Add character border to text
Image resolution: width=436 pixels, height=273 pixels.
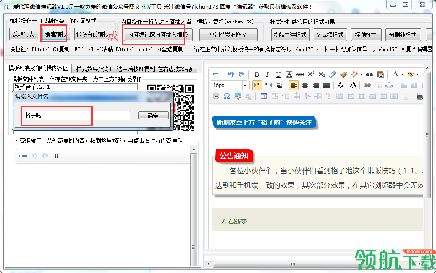[x=289, y=74]
